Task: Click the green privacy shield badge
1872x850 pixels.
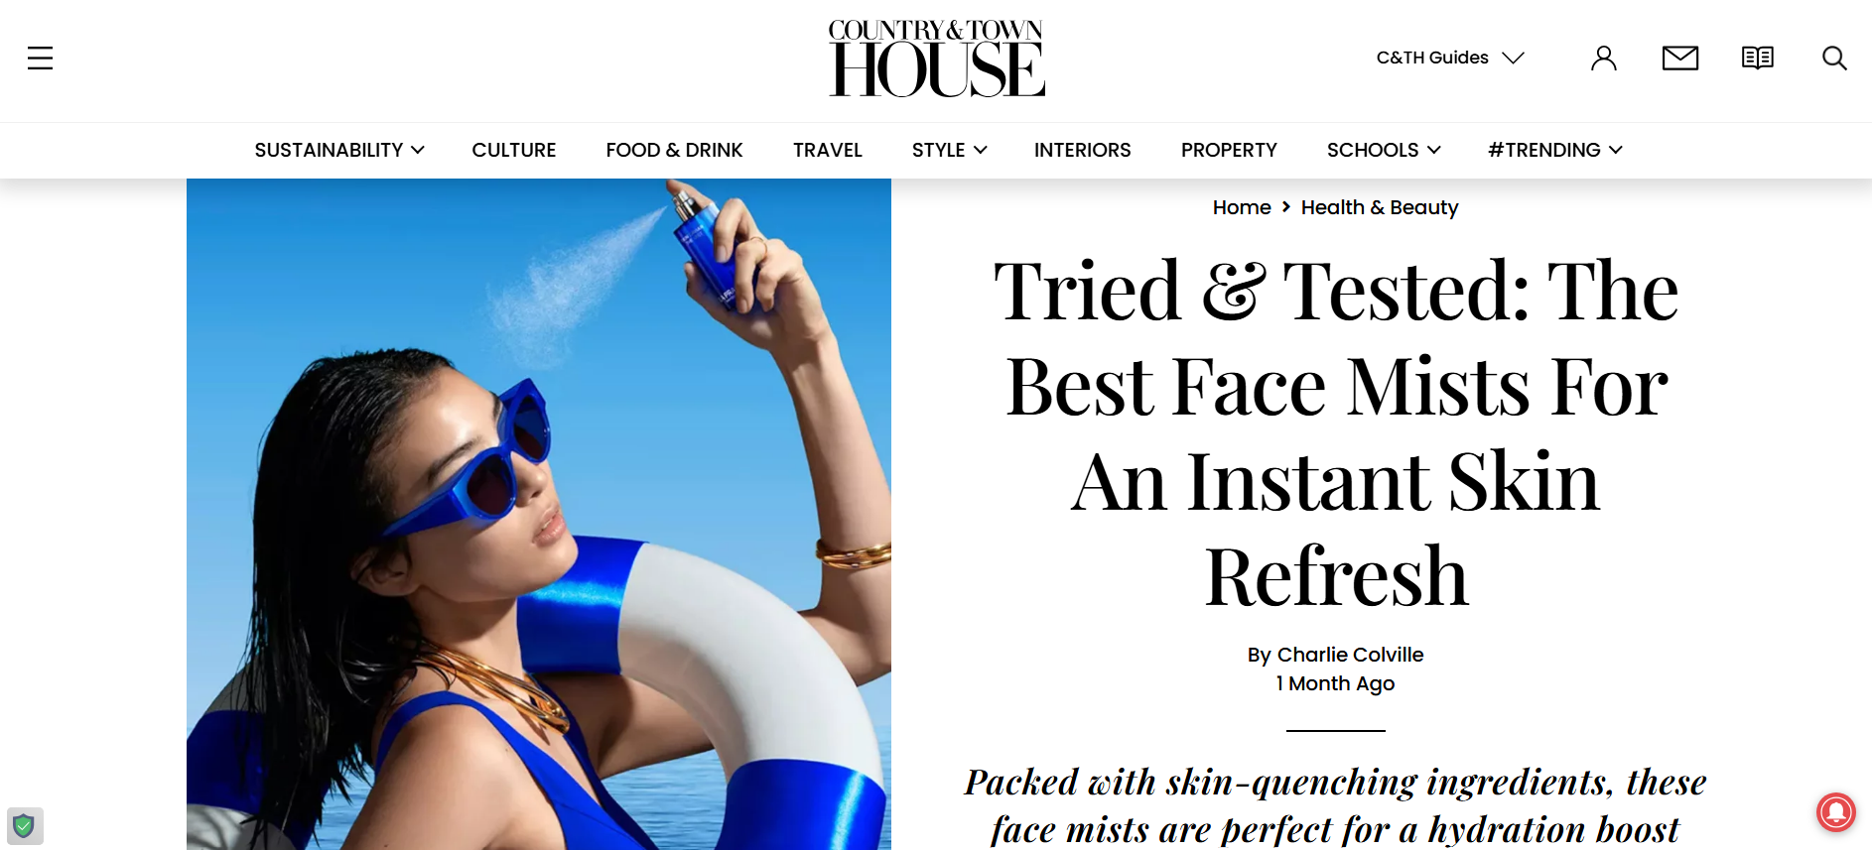Action: click(x=24, y=825)
